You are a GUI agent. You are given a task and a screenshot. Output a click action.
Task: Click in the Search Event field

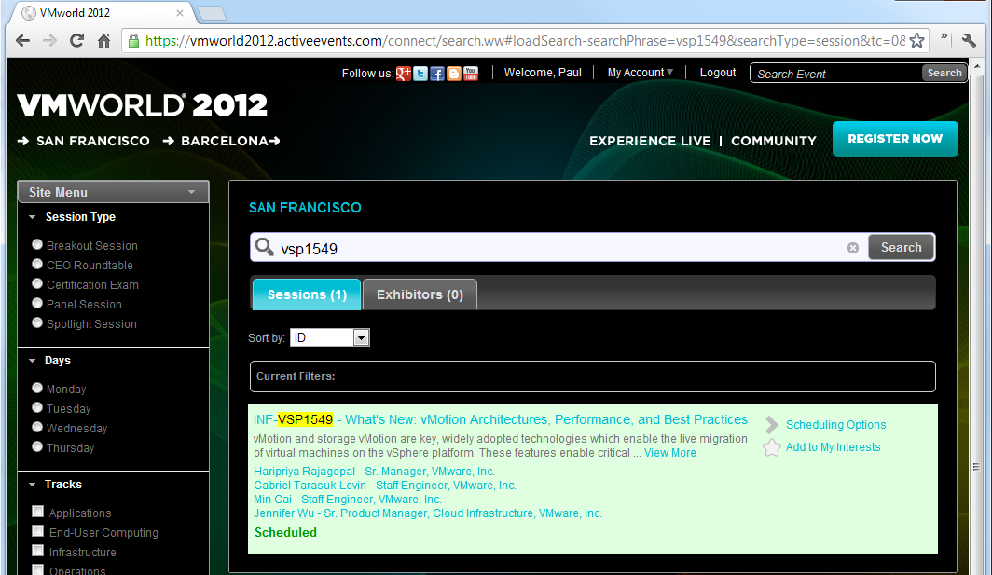point(835,74)
